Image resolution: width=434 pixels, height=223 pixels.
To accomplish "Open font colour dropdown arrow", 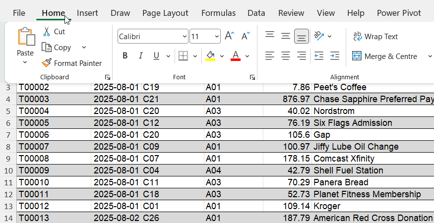I will point(247,56).
